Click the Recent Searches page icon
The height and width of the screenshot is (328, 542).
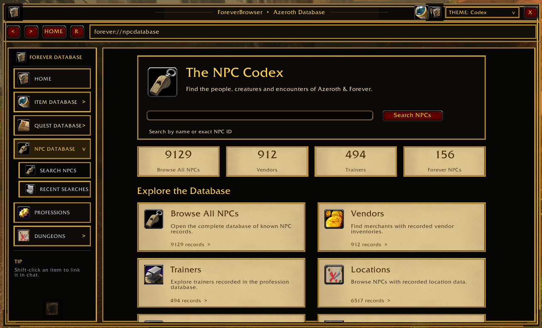(x=30, y=189)
